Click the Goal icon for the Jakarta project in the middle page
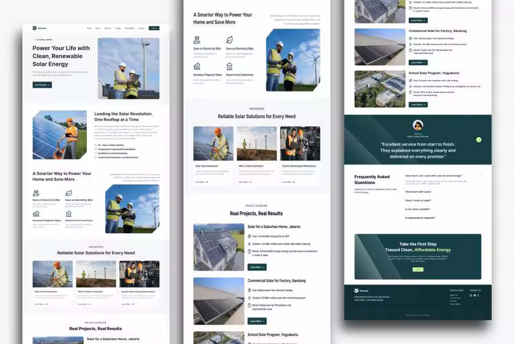Viewport: 514px width, 344px height. 250,236
